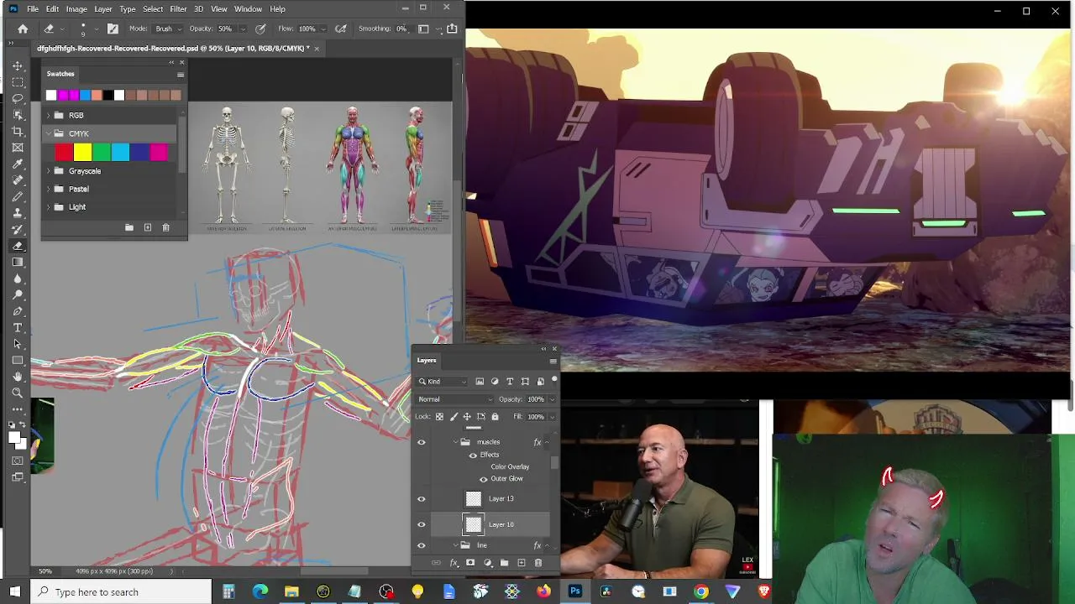Select the Crop tool
The width and height of the screenshot is (1075, 604).
pos(18,131)
